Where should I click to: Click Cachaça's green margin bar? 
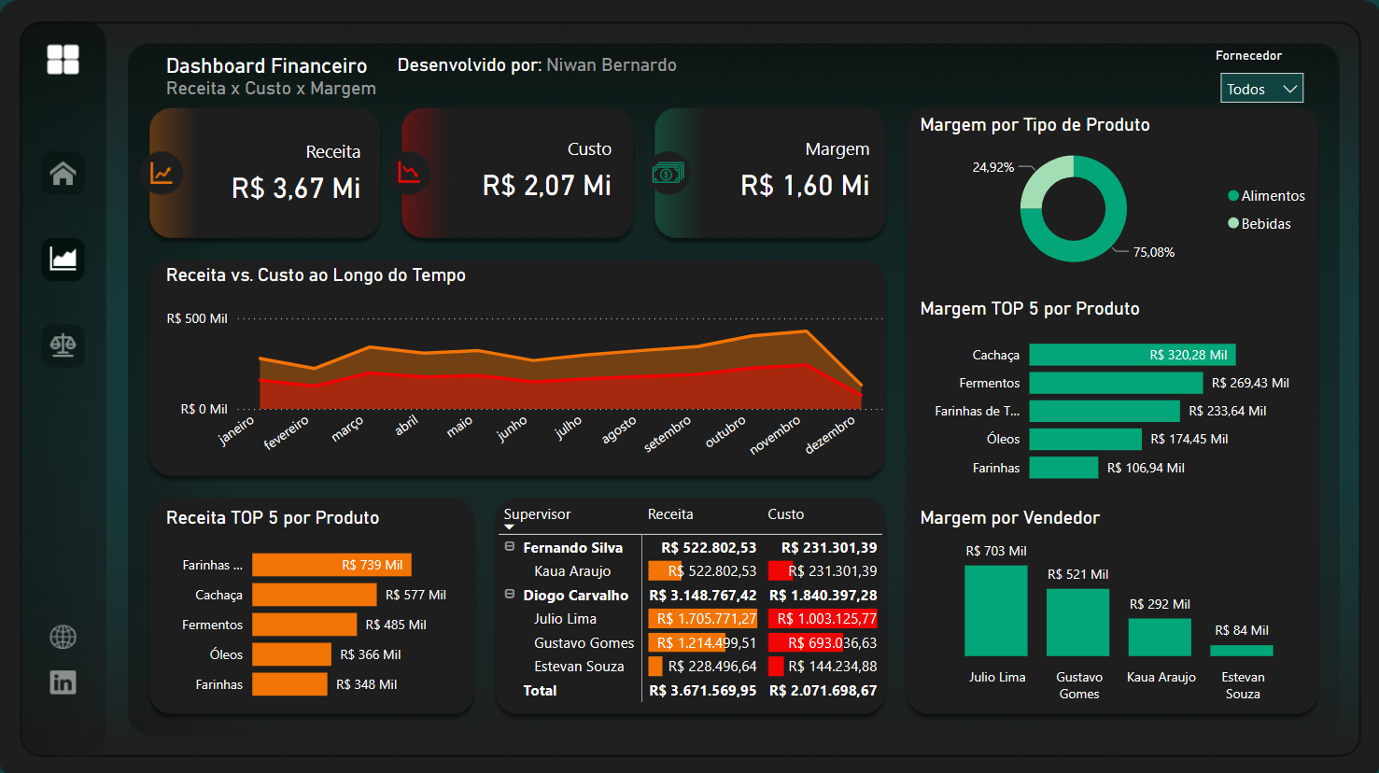(x=1133, y=355)
